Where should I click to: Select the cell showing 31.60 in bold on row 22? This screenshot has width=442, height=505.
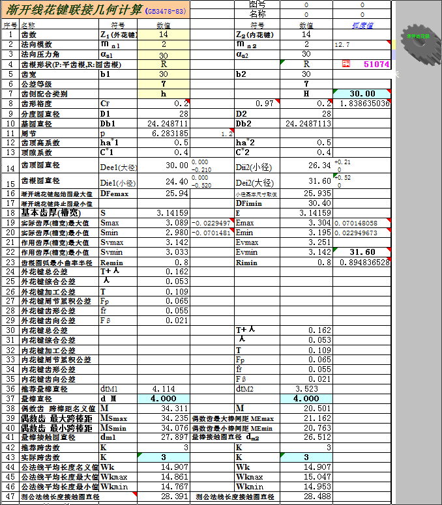(362, 252)
